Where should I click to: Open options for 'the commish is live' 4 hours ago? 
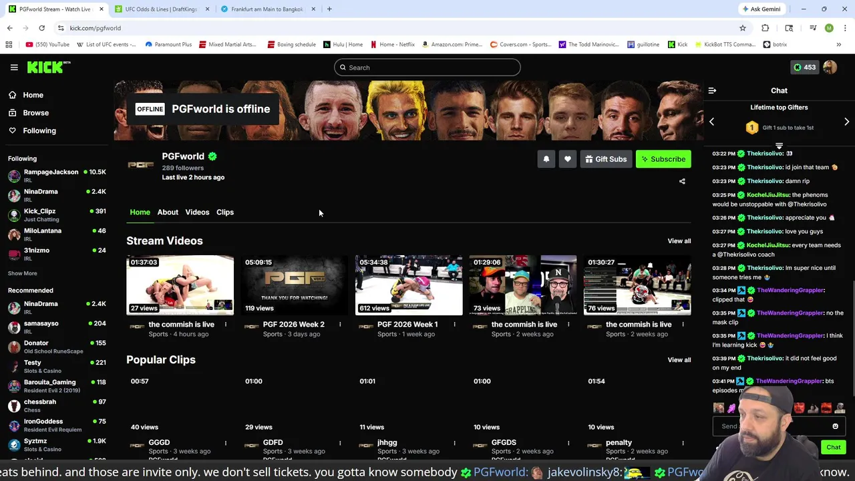(x=226, y=325)
